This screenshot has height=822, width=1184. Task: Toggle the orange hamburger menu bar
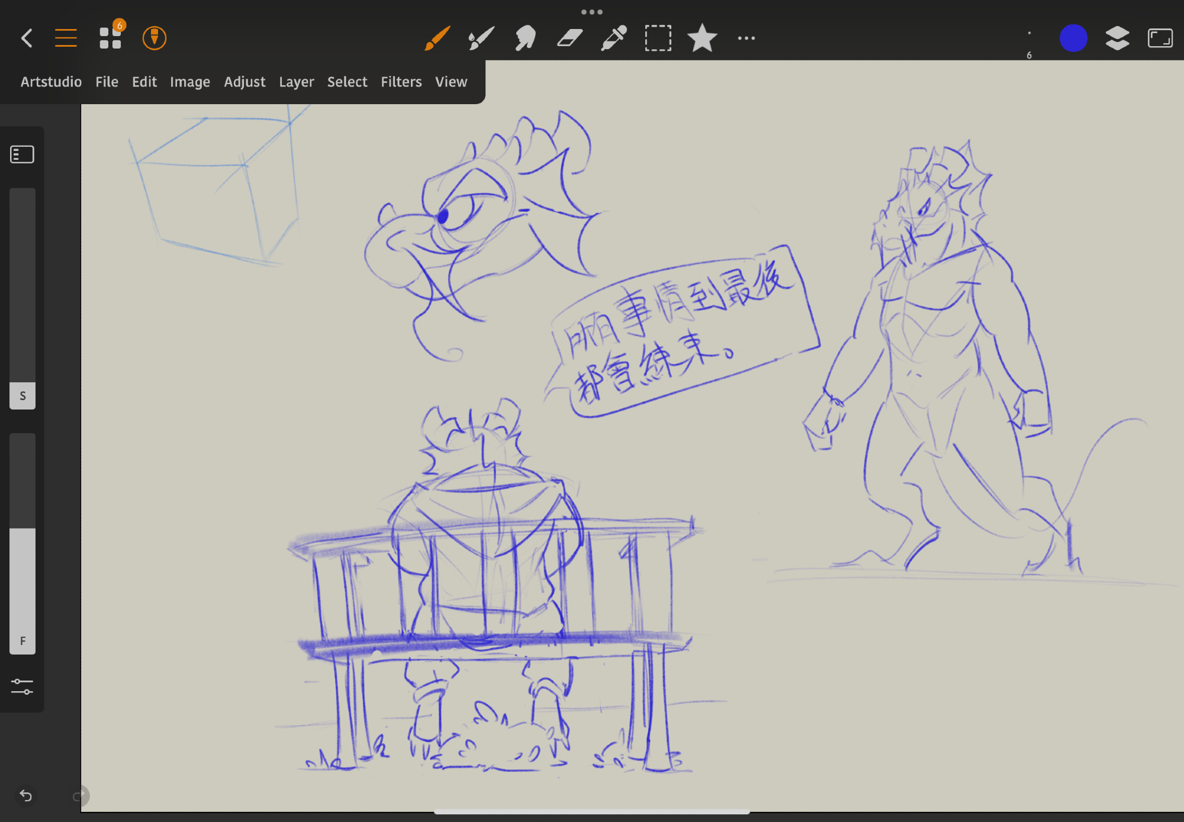click(66, 38)
